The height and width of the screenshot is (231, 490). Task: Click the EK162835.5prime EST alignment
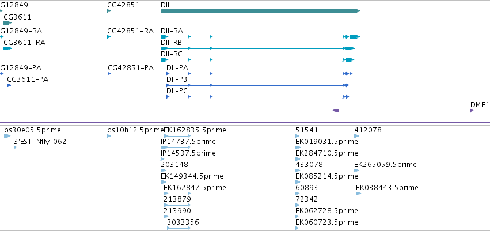(x=177, y=136)
